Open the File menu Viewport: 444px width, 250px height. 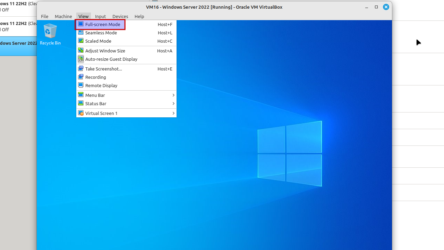pos(45,16)
